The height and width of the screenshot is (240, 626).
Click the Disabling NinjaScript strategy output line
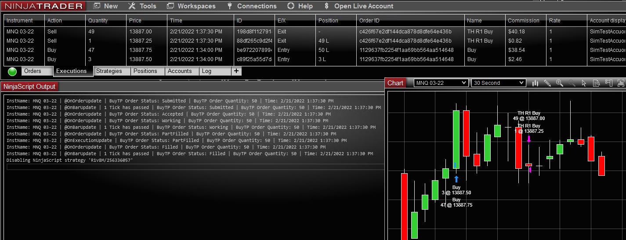click(x=70, y=160)
